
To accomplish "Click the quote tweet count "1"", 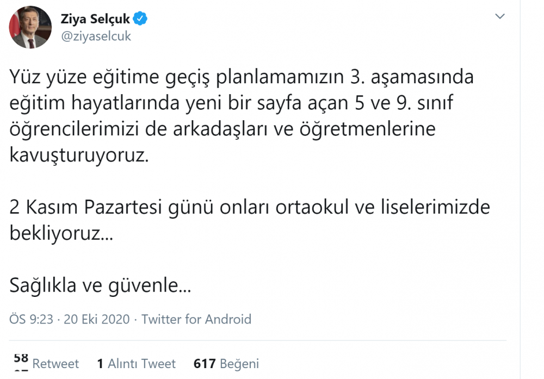I will coord(100,364).
